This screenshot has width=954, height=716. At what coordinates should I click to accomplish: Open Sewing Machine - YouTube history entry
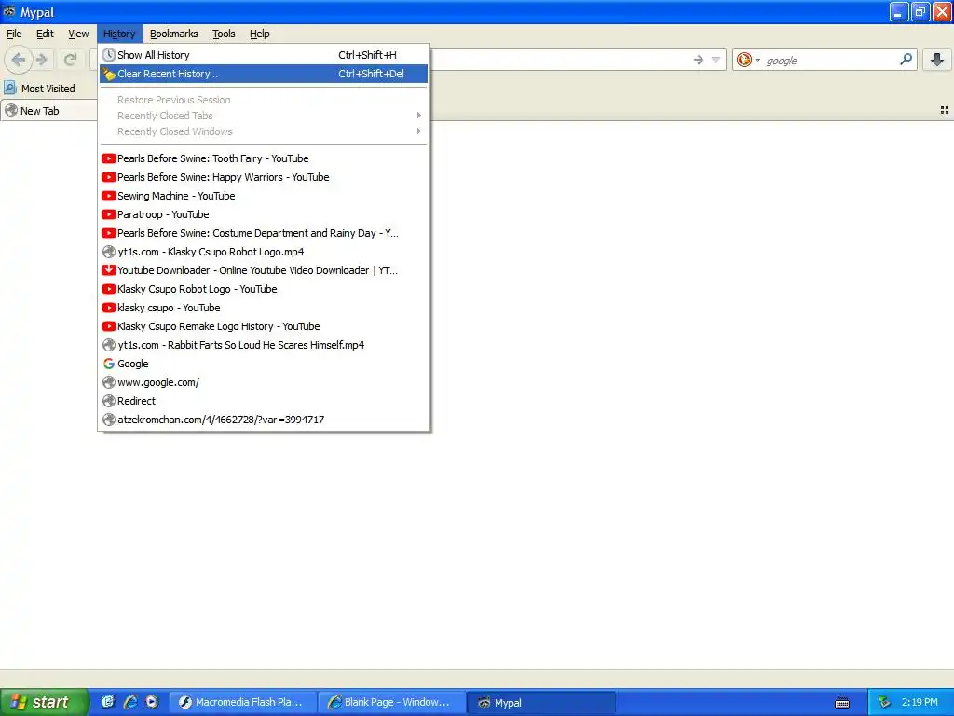point(264,196)
